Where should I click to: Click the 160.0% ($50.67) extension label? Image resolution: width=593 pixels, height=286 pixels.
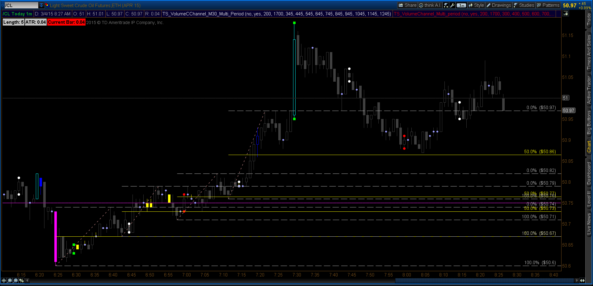click(539, 233)
